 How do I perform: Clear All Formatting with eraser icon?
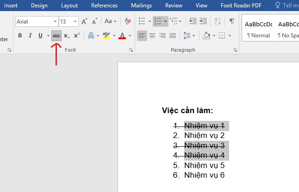(128, 21)
